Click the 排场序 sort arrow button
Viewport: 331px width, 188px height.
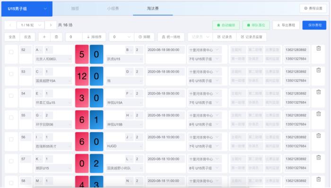tap(94, 37)
